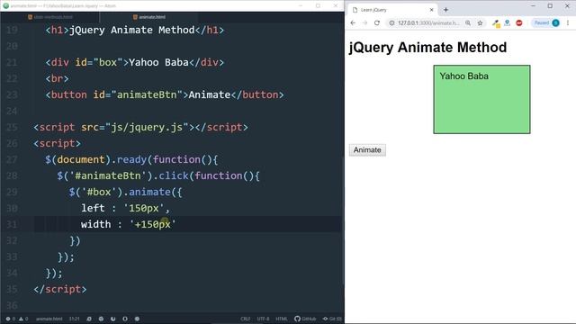Close the Learn jQuery tab

pos(432,10)
